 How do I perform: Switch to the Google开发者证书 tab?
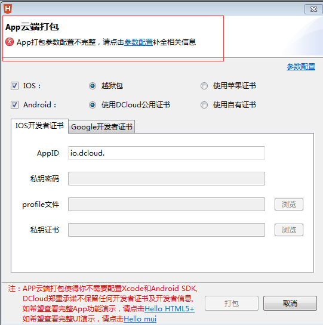pyautogui.click(x=101, y=126)
